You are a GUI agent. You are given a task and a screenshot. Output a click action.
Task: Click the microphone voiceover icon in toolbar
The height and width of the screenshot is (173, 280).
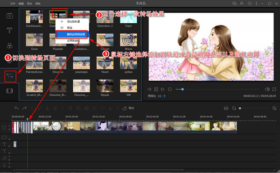[x=110, y=108]
